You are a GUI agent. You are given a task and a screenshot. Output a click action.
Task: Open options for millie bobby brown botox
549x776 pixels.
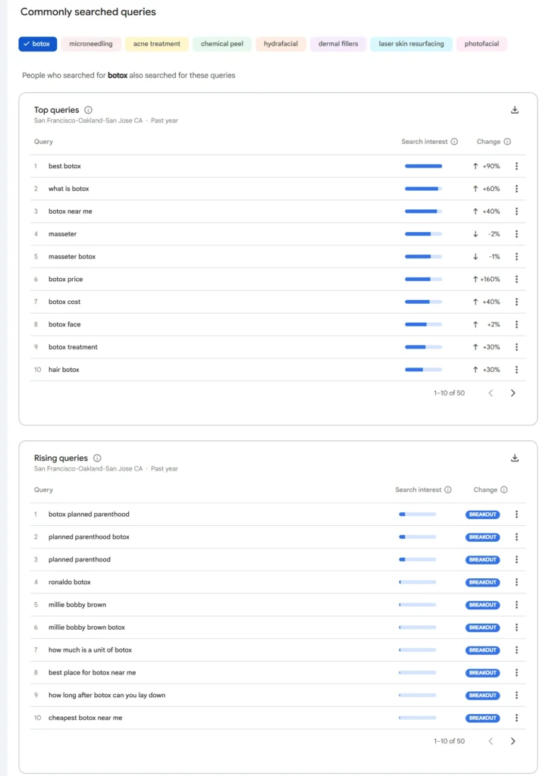click(x=516, y=627)
